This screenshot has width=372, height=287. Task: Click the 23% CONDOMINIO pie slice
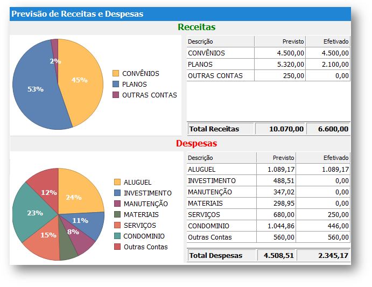[32, 215]
